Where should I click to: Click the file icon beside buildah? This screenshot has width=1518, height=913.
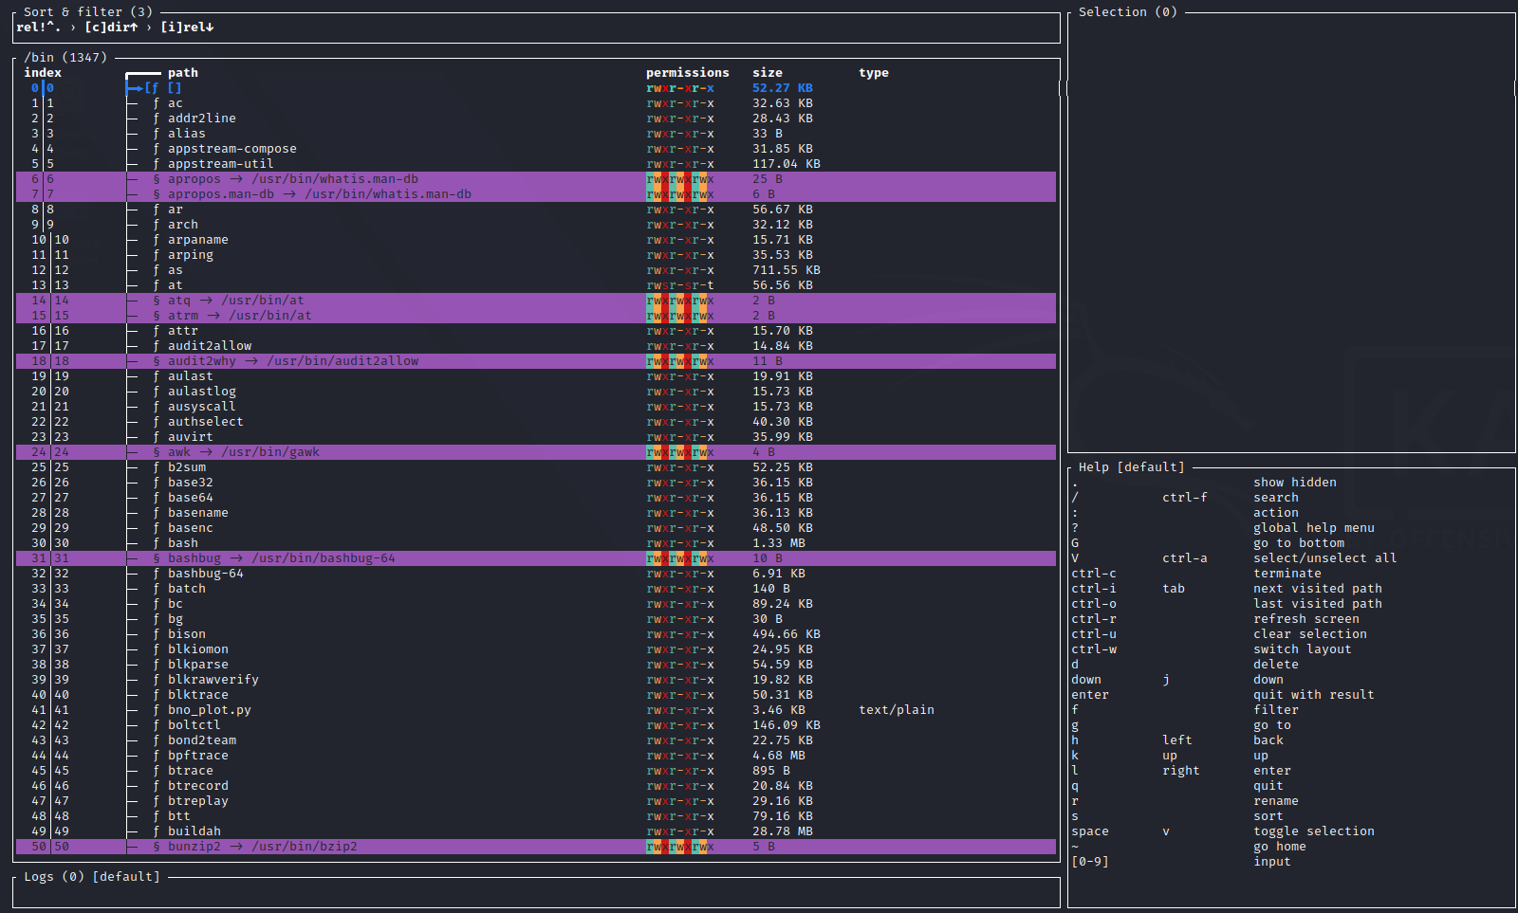point(157,831)
